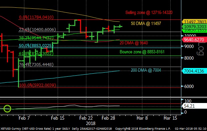
Task: Click the red 9640.6270 price tag
Action: click(x=194, y=40)
